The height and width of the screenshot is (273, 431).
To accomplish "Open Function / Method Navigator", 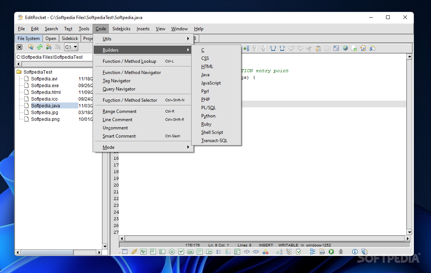I will pyautogui.click(x=143, y=73).
